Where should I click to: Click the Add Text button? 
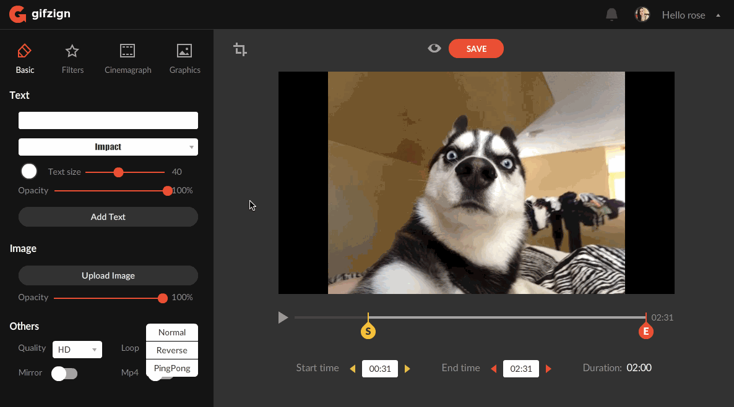pos(108,217)
